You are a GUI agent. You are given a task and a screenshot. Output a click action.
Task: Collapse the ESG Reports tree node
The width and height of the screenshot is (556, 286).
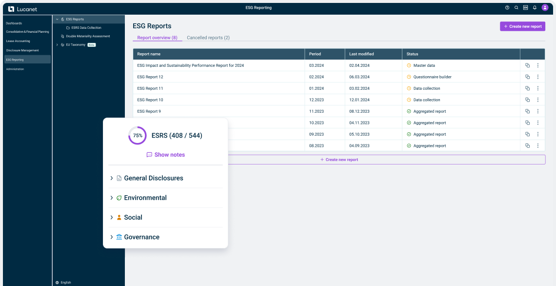point(57,20)
